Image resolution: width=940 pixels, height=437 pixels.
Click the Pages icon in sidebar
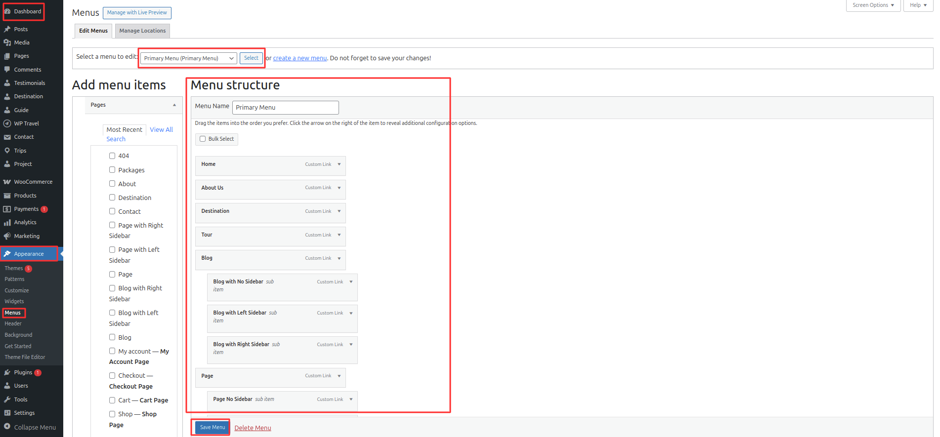[7, 56]
